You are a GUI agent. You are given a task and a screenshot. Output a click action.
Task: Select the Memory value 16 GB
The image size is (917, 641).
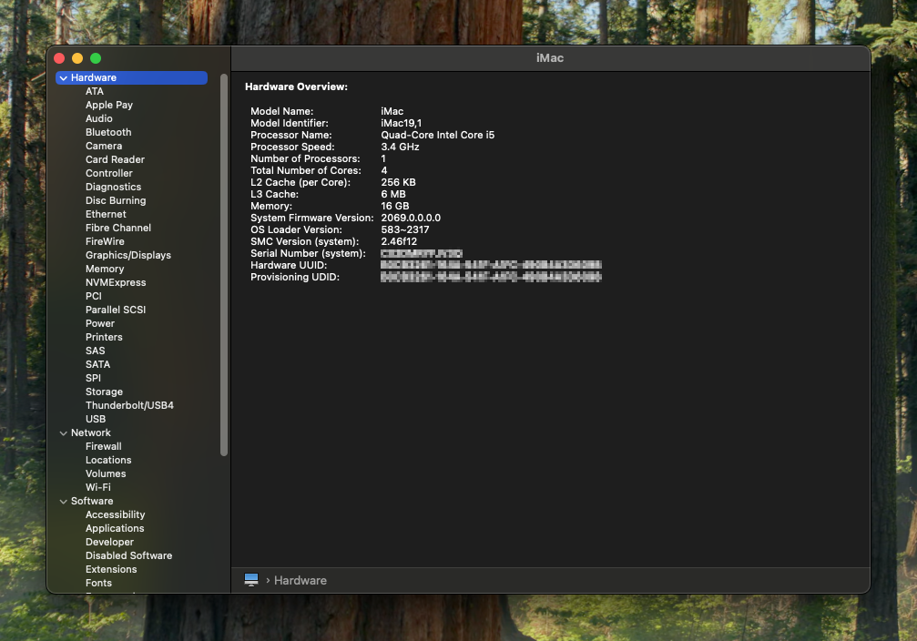pyautogui.click(x=394, y=206)
